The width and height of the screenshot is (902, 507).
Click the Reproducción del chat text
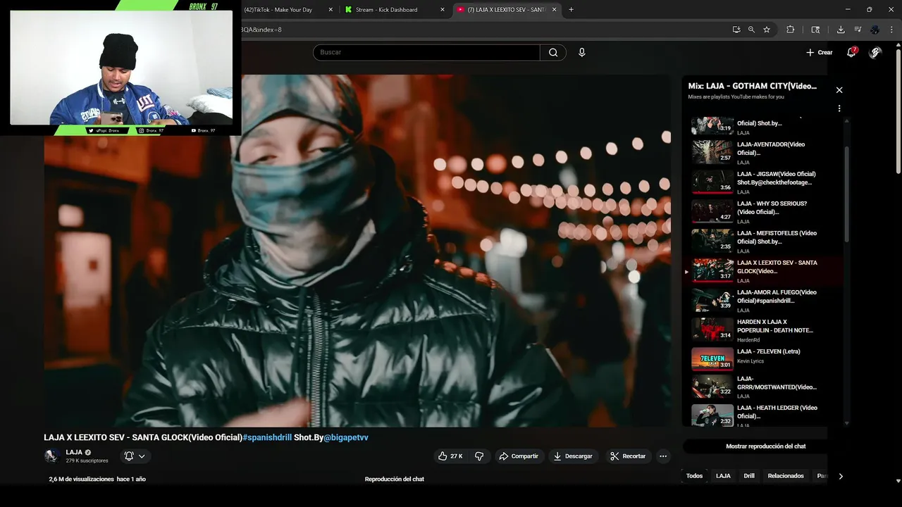(395, 479)
